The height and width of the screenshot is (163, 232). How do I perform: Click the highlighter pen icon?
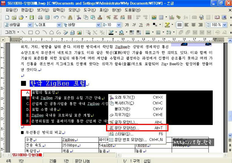[x=167, y=25]
